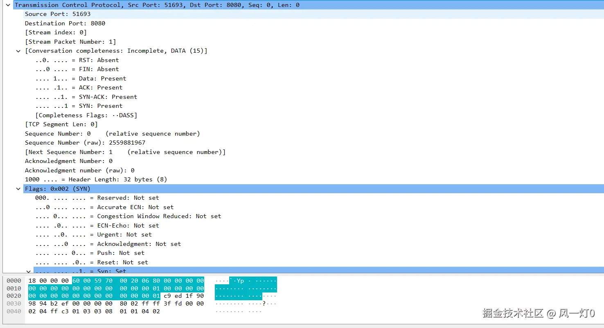This screenshot has height=328, width=604.
Task: Select the Header Length: 32 bytes row
Action: click(313, 179)
